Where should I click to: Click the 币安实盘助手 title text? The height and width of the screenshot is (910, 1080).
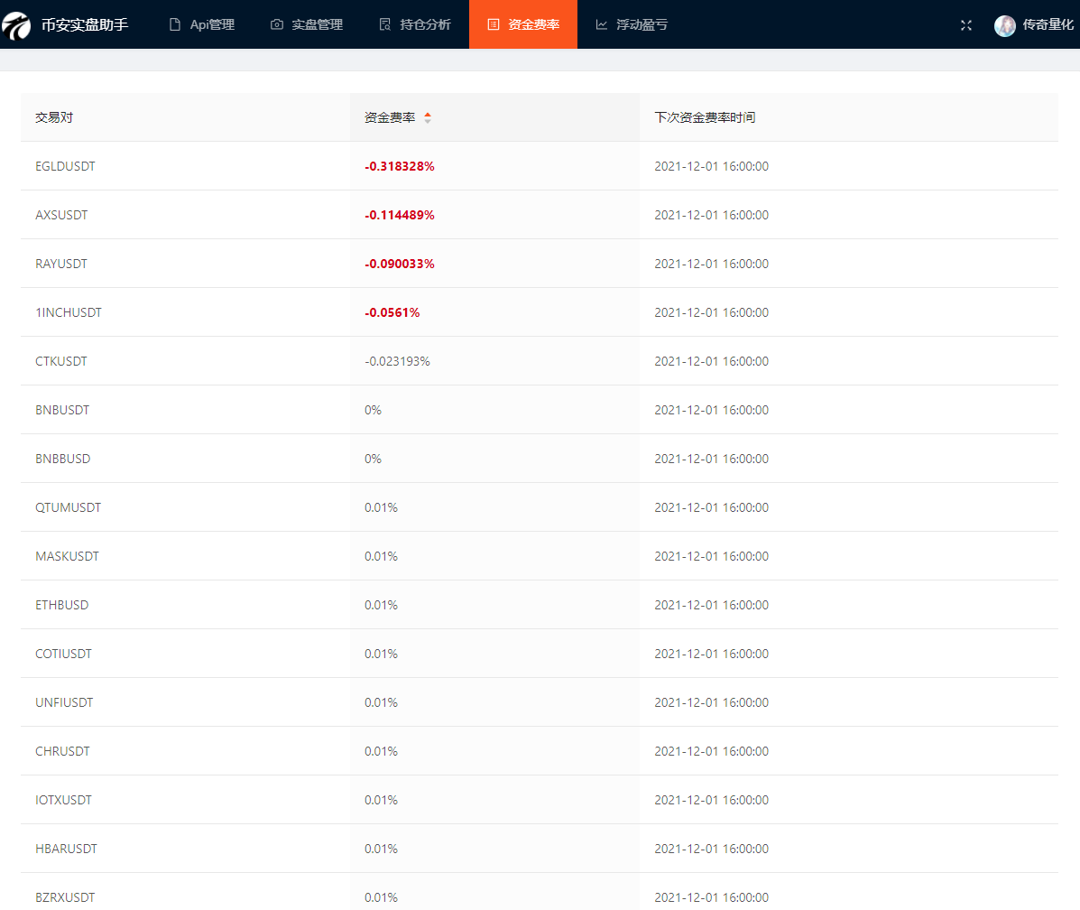point(85,25)
